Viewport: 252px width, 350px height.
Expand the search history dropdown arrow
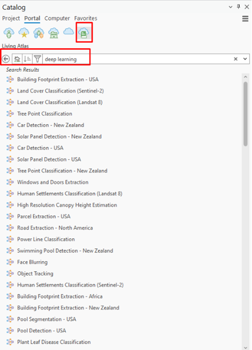coord(245,59)
